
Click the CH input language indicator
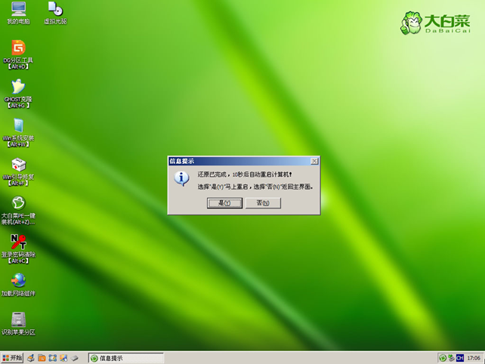pos(460,357)
